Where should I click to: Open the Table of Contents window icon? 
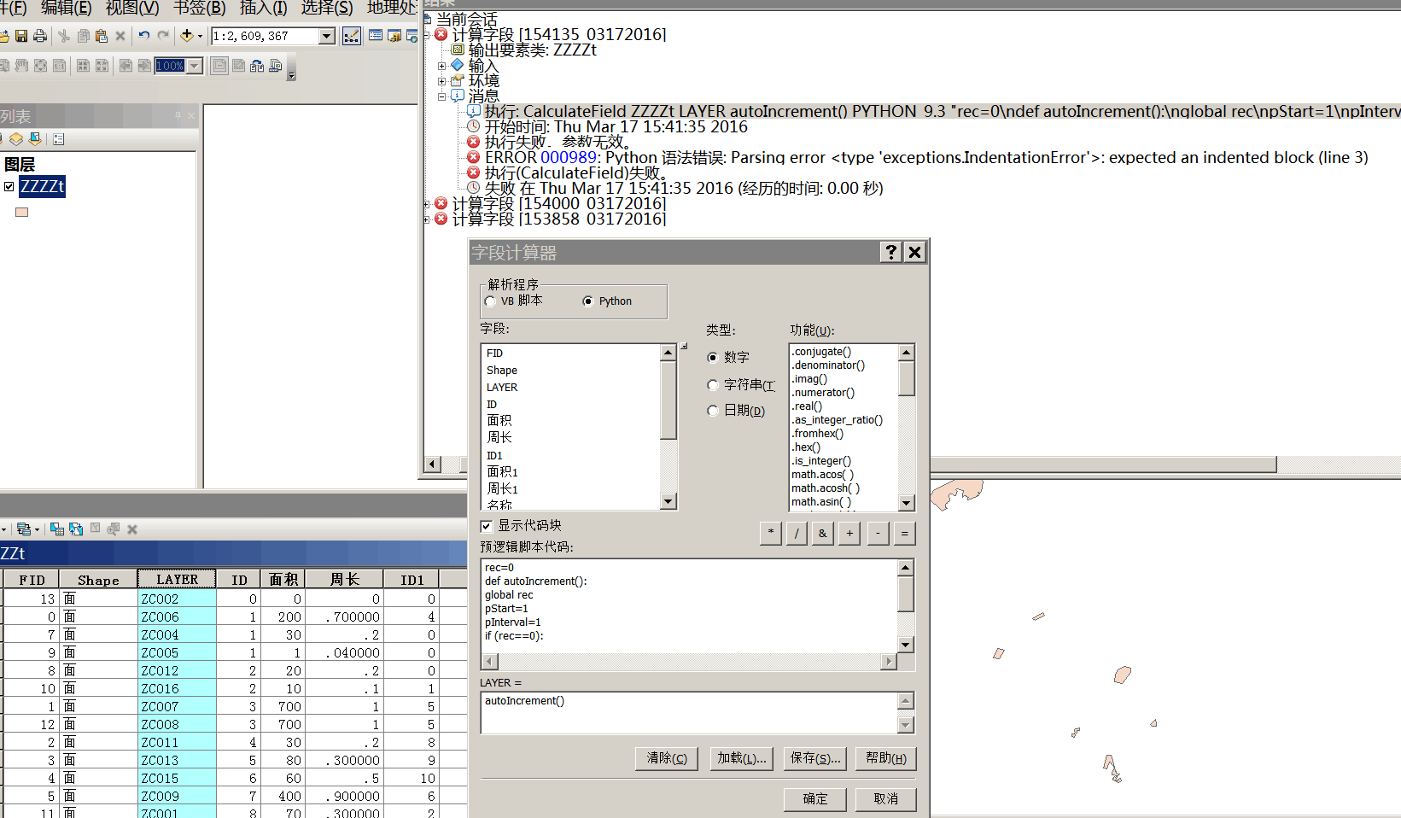tap(376, 36)
